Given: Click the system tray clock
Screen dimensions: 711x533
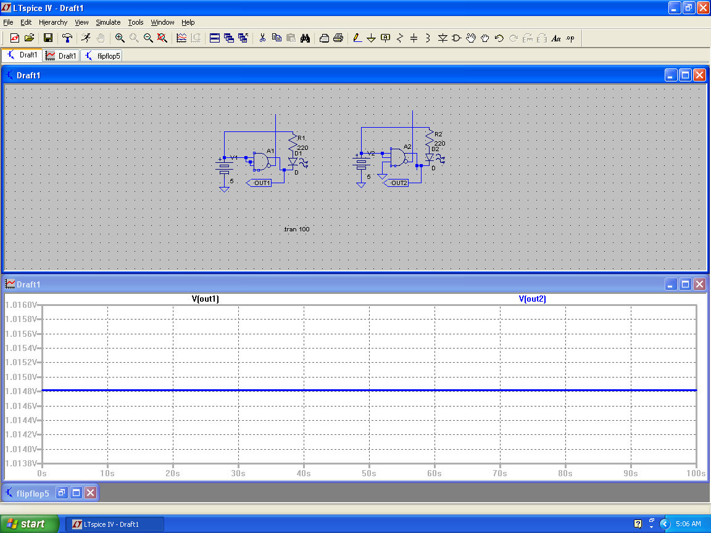Looking at the screenshot, I should pyautogui.click(x=688, y=524).
